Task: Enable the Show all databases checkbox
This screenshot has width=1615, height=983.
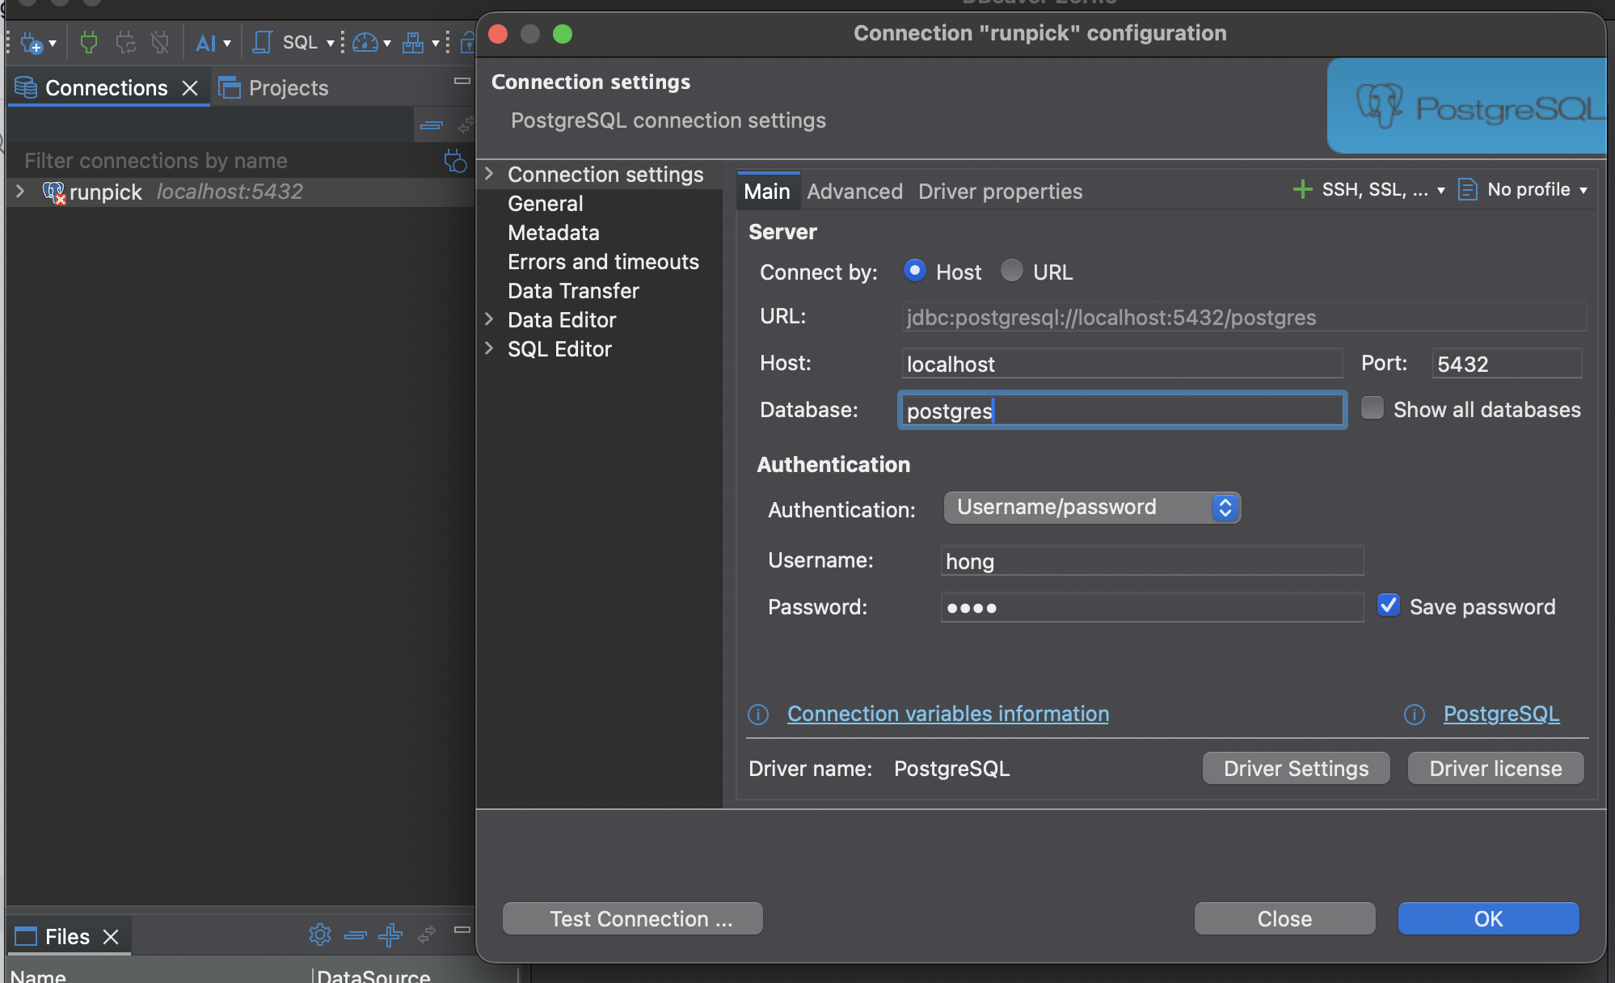Action: 1373,408
